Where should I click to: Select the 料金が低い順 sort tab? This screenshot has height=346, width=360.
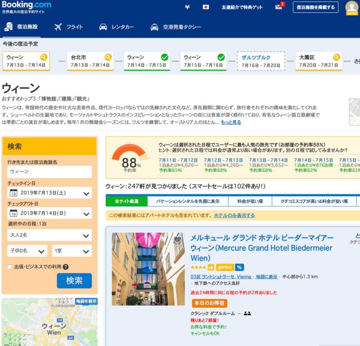pos(250,202)
